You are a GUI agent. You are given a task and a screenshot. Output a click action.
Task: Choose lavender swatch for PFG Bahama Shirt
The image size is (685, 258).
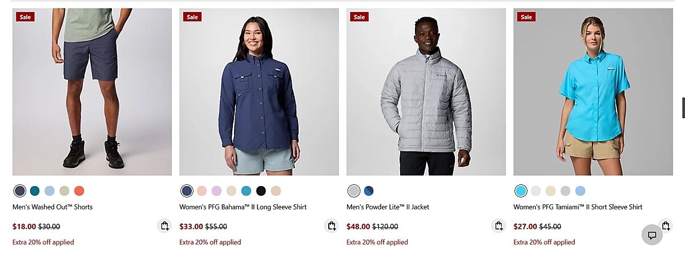(216, 191)
